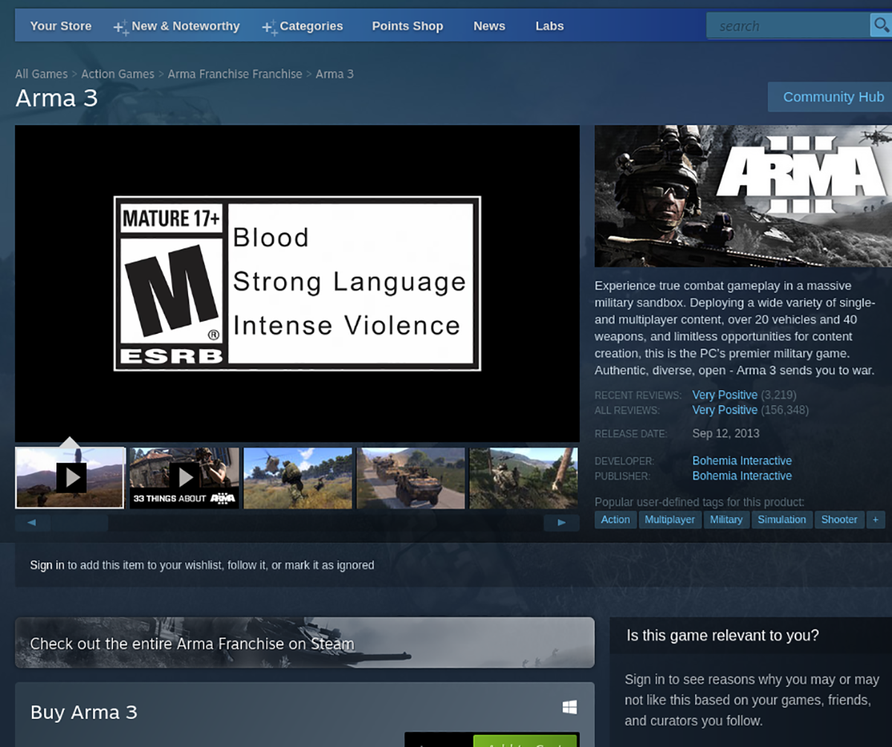Open recent reviews Very Positive link
892x747 pixels.
[725, 395]
